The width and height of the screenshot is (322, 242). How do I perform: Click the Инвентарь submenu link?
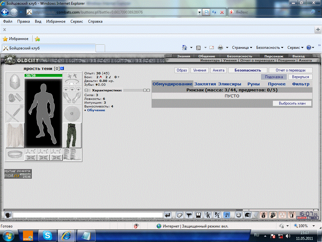(210, 60)
